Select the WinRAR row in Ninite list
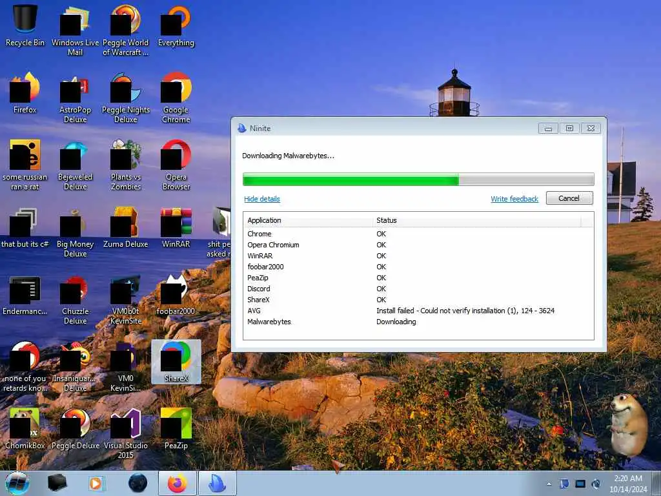 pos(418,256)
